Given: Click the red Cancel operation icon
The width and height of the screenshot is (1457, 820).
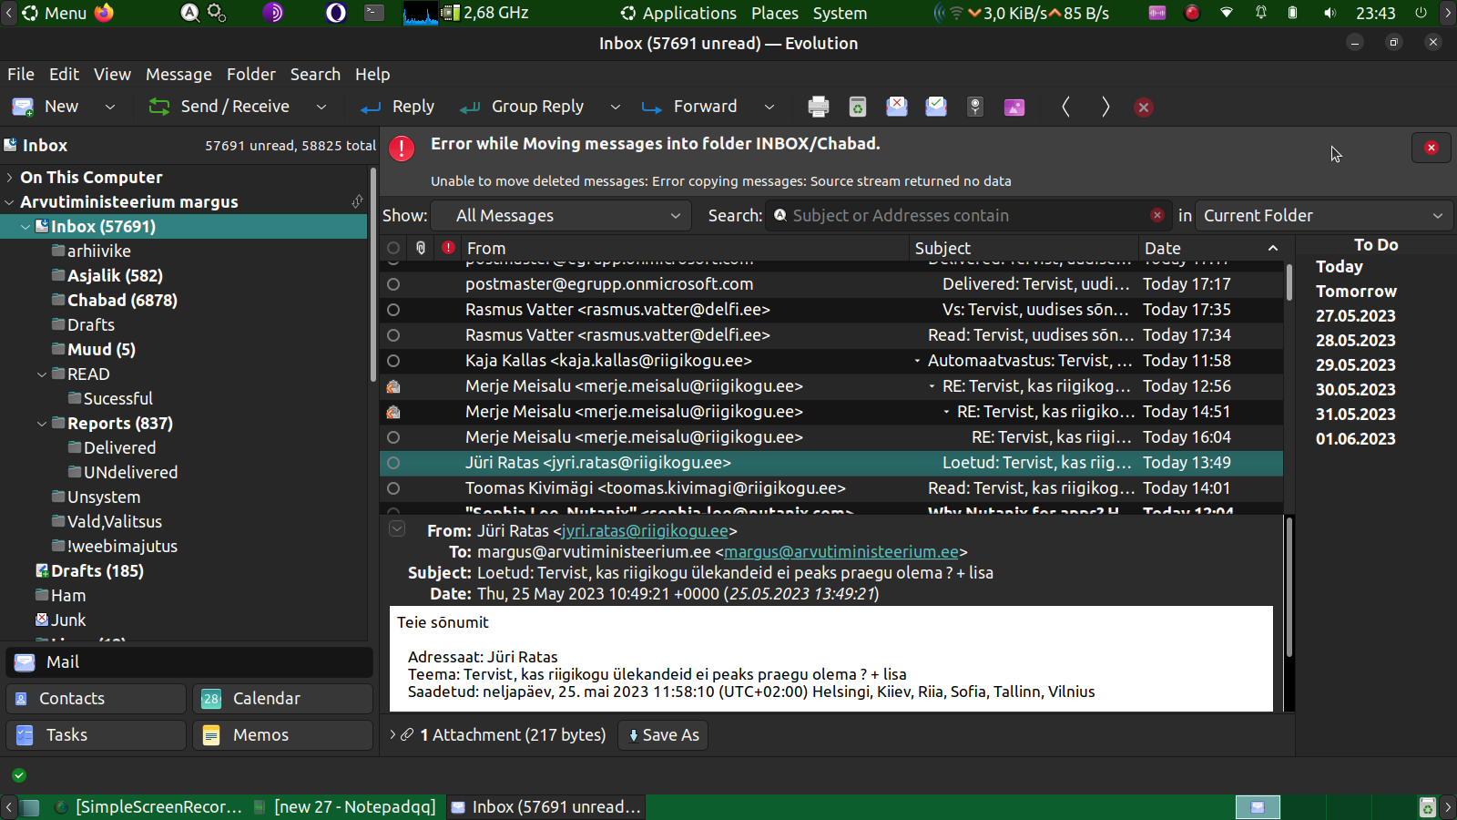Looking at the screenshot, I should click(x=1144, y=107).
